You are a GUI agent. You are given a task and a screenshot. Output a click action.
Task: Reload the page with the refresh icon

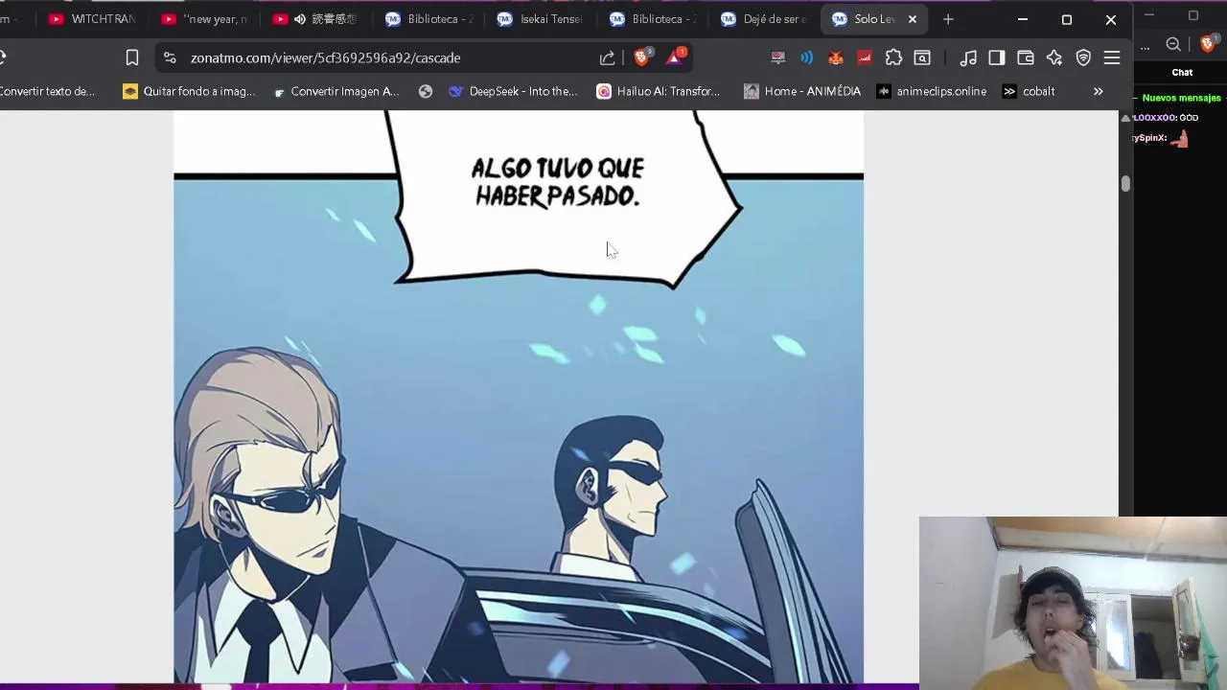pos(2,57)
